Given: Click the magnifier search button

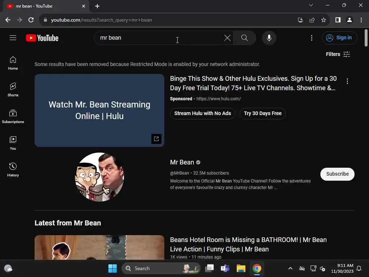Looking at the screenshot, I should 245,38.
